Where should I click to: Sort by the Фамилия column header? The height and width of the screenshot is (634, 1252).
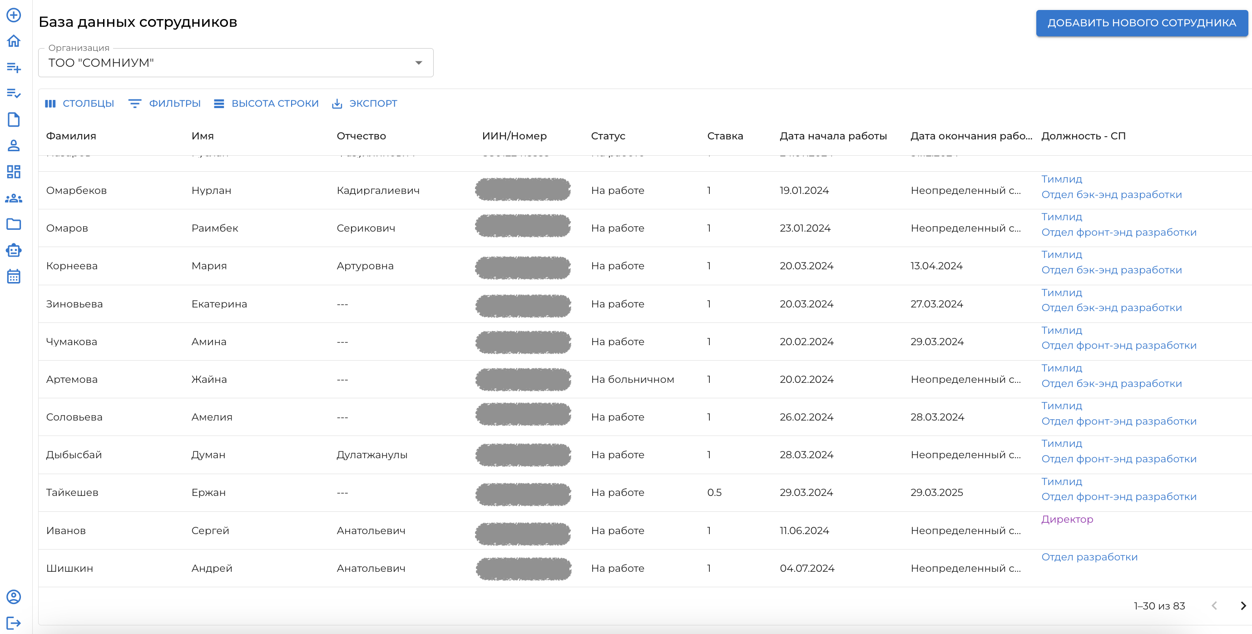(71, 136)
